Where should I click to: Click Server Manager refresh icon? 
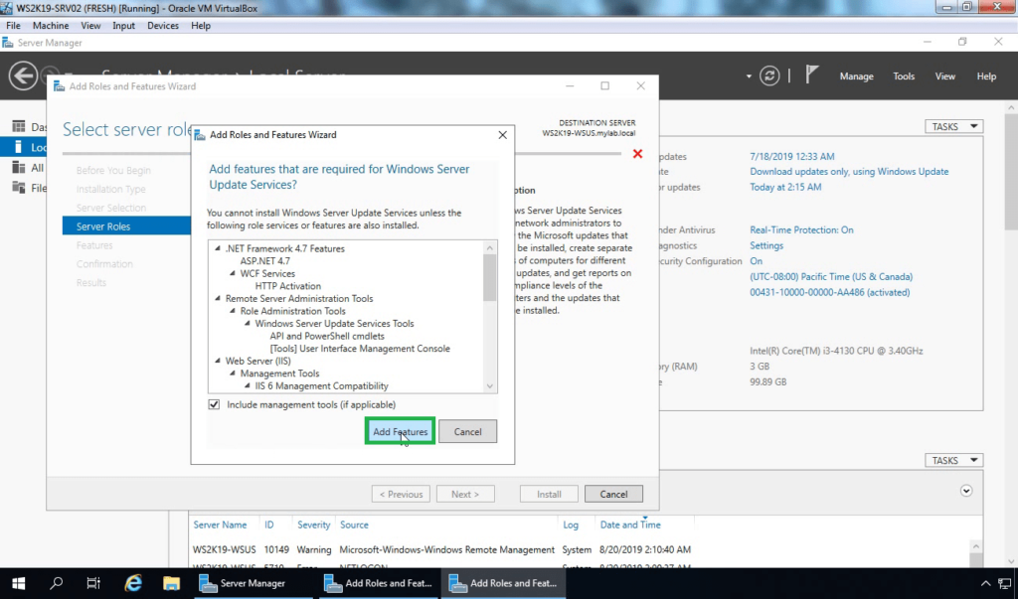(x=769, y=75)
